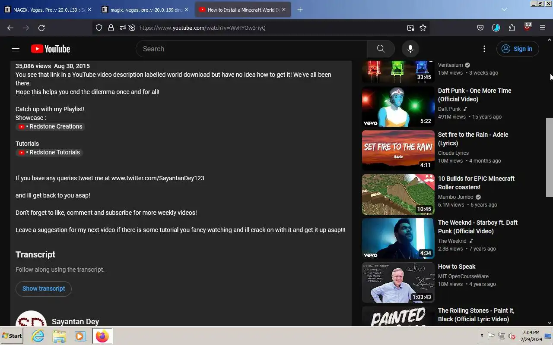Open a new browser tab

point(300,9)
